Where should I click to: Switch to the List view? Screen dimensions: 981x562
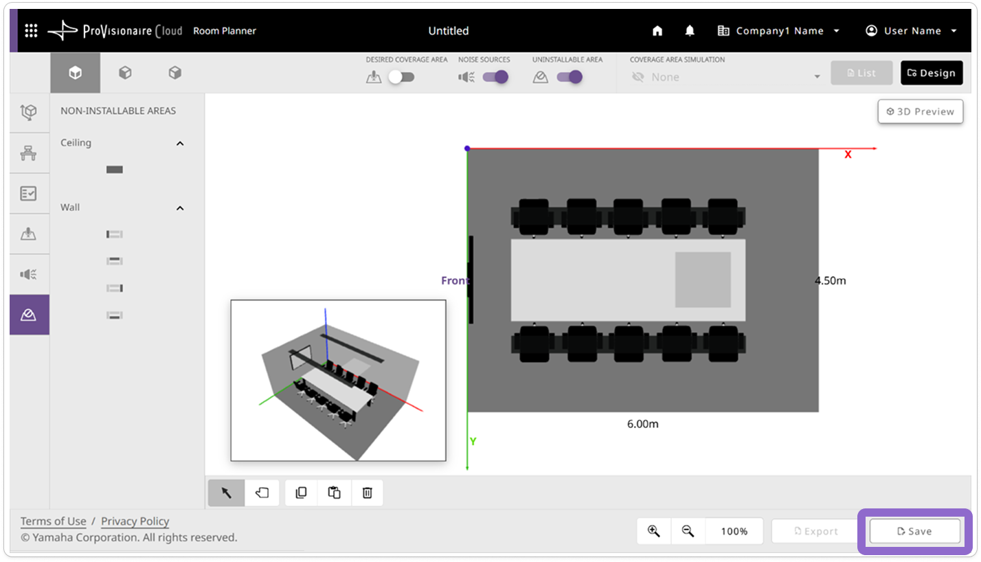[x=861, y=73]
